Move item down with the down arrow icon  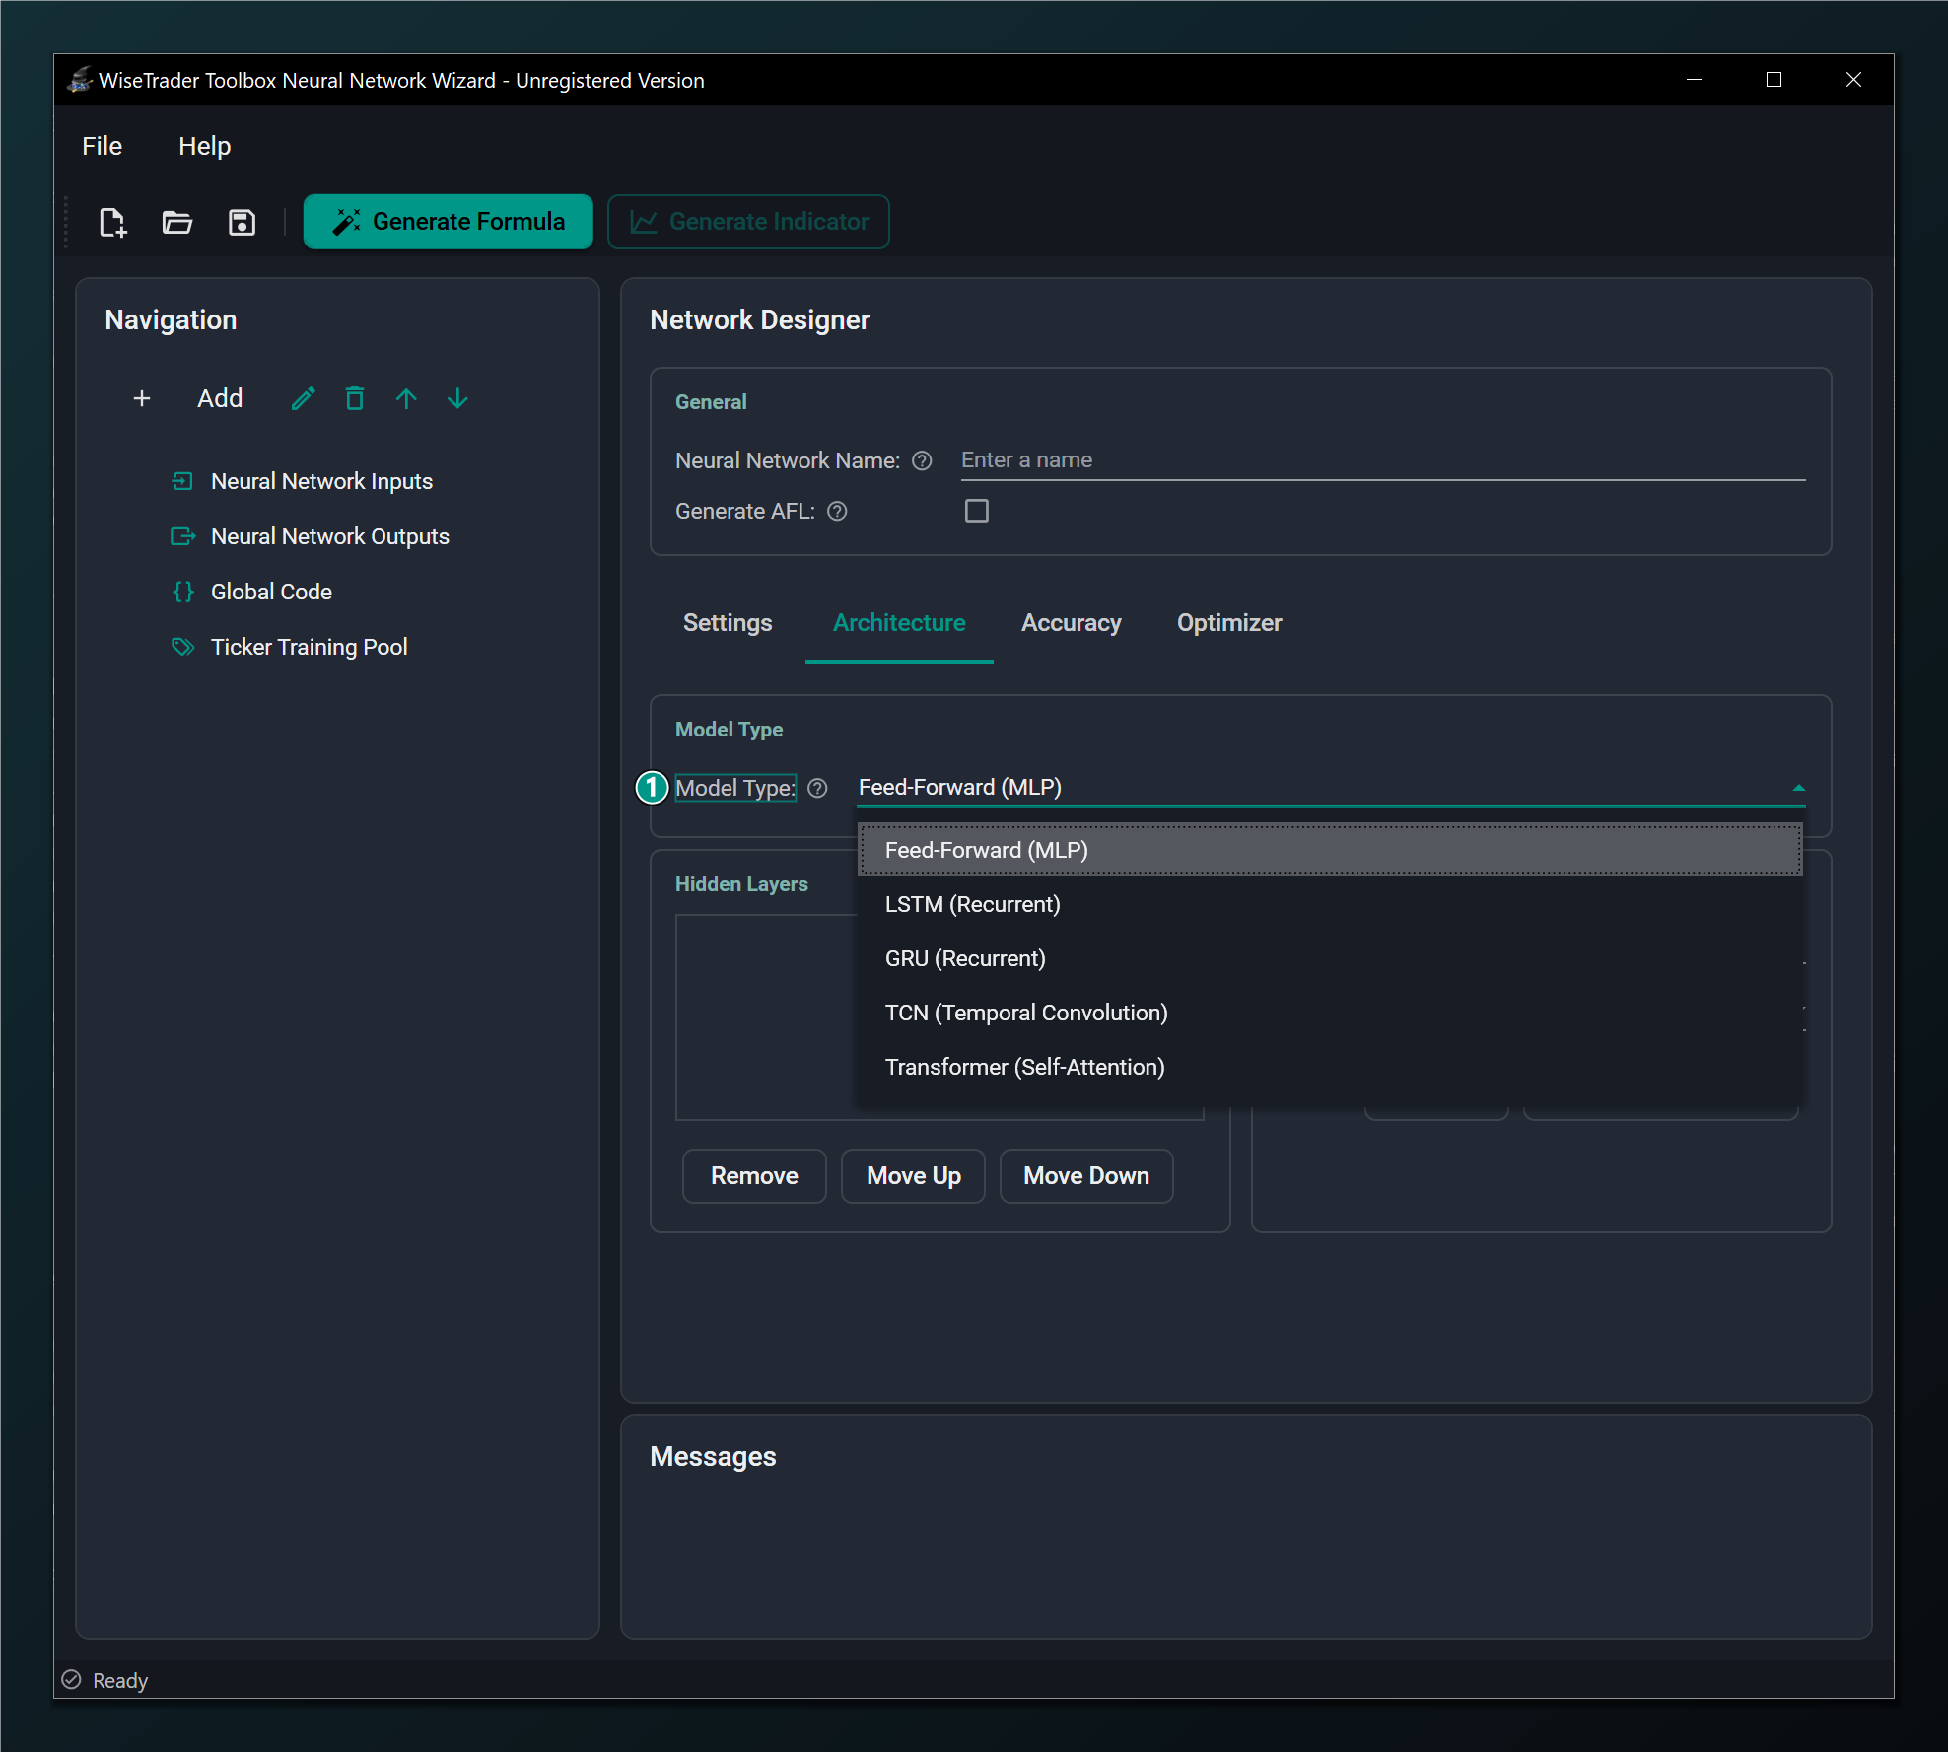pos(457,398)
